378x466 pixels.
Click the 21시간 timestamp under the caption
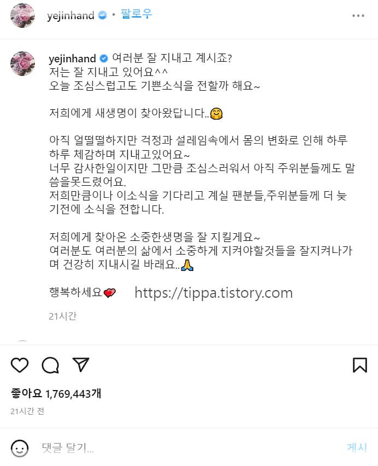tap(63, 316)
